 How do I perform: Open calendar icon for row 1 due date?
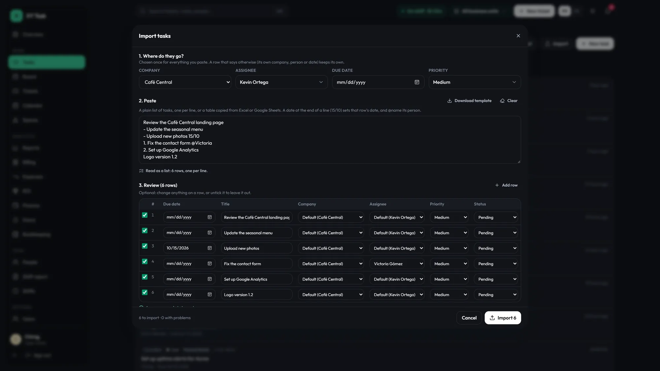(210, 217)
